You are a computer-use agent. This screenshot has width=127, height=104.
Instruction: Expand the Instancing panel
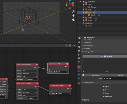click(82, 42)
